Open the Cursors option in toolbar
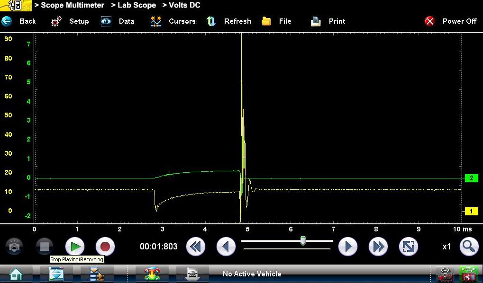Viewport: 483px width, 283px height. (x=173, y=21)
